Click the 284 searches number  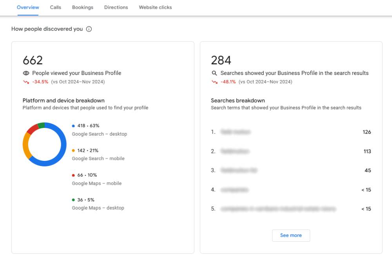click(221, 60)
